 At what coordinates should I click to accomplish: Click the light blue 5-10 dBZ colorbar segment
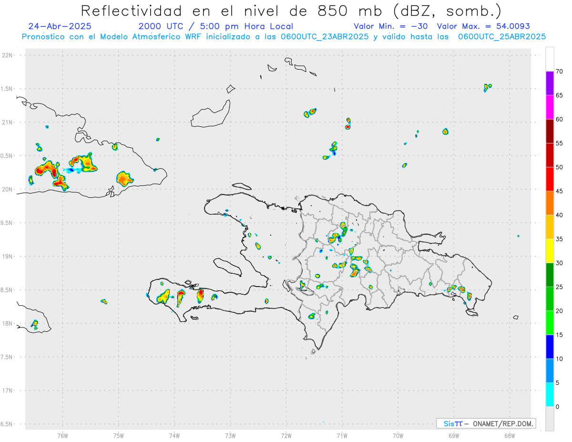click(550, 370)
